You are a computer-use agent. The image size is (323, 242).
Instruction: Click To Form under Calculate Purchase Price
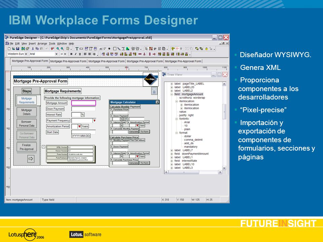coord(144,163)
